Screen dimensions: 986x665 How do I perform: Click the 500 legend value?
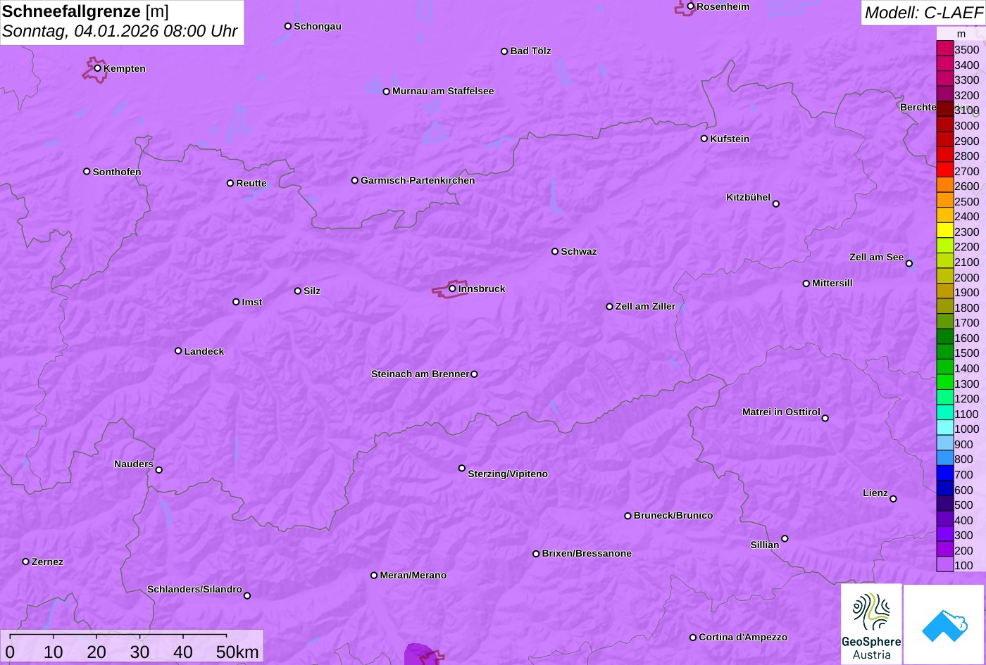(x=963, y=505)
